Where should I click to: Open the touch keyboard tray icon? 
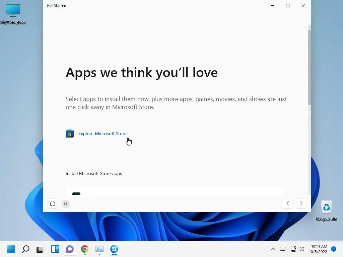click(283, 249)
